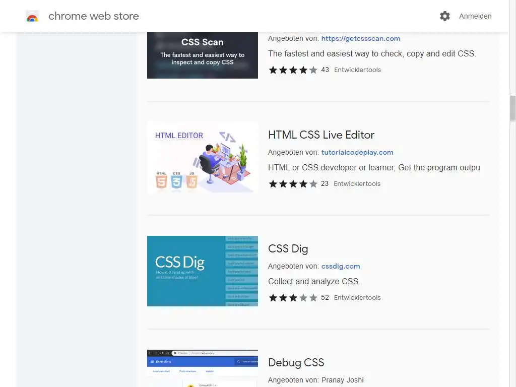The width and height of the screenshot is (516, 387).
Task: Visit the https://getcssscan.com link
Action: pos(361,38)
